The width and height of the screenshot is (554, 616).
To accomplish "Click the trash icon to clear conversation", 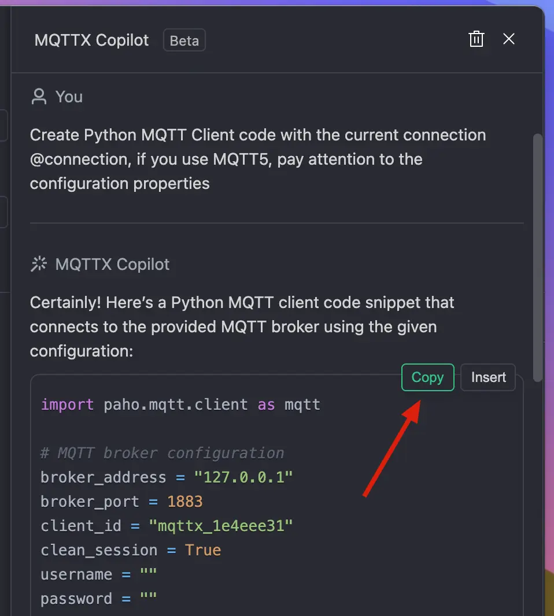I will coord(476,39).
